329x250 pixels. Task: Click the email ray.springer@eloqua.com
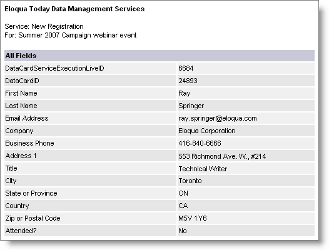(218, 119)
